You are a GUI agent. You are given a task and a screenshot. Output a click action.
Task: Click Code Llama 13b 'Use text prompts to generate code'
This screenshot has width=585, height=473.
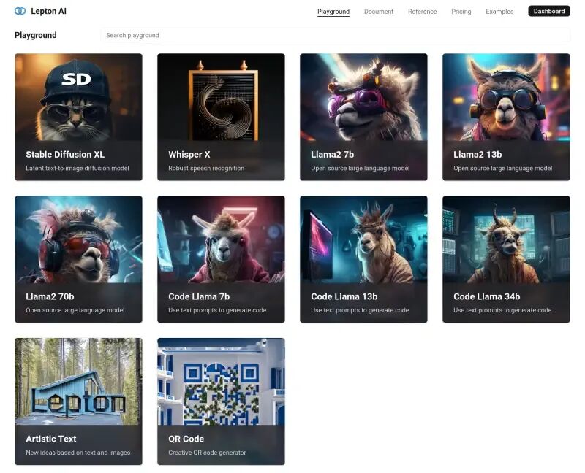pyautogui.click(x=360, y=310)
